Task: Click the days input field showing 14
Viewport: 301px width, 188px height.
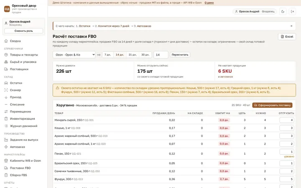Action: (161, 55)
